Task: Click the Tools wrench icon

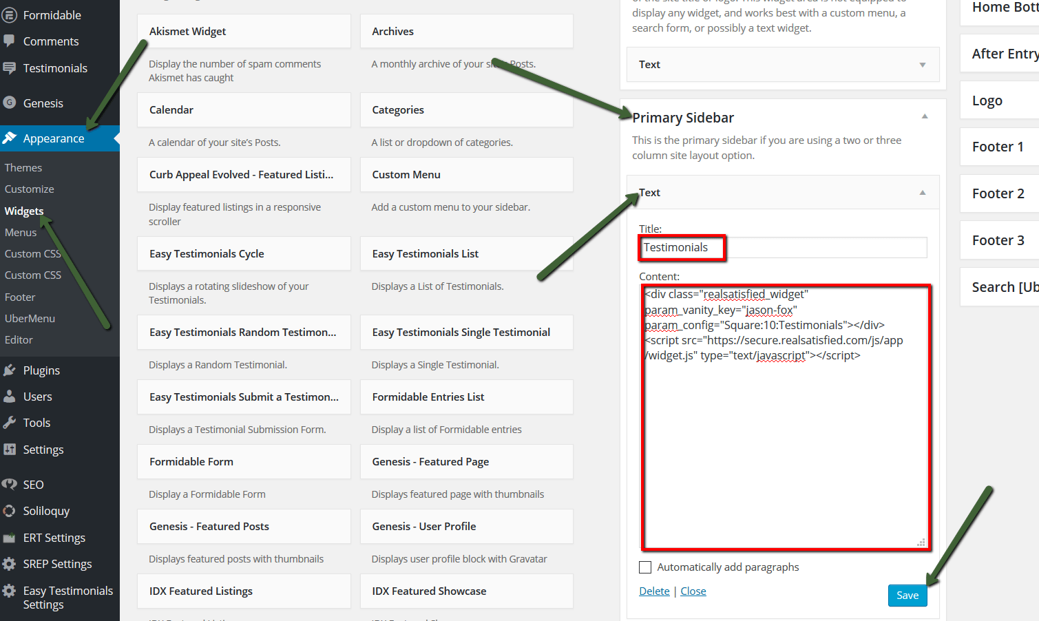Action: (10, 423)
